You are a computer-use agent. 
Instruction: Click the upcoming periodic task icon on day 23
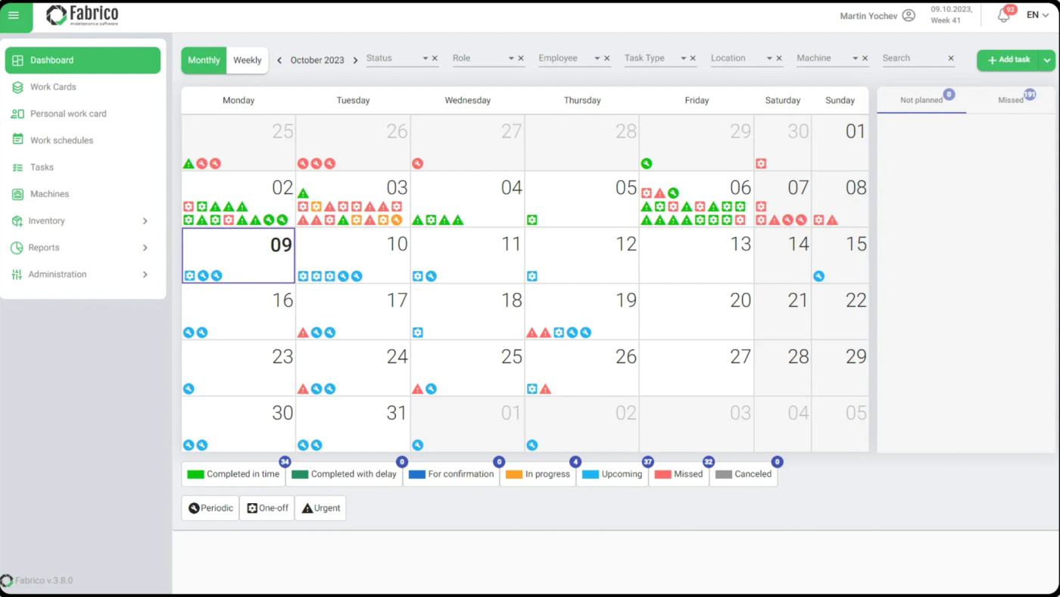189,389
